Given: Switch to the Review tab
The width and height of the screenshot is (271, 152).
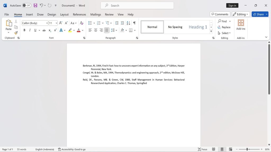Looking at the screenshot, I should coord(109,15).
